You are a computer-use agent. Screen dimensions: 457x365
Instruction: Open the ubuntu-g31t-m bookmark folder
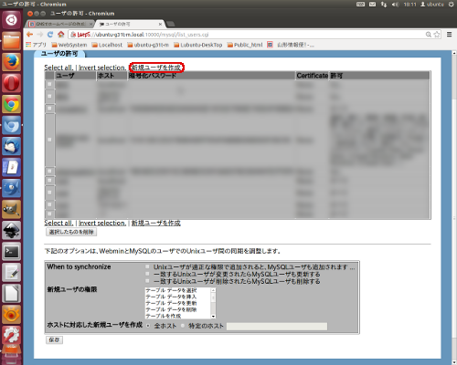tap(148, 45)
